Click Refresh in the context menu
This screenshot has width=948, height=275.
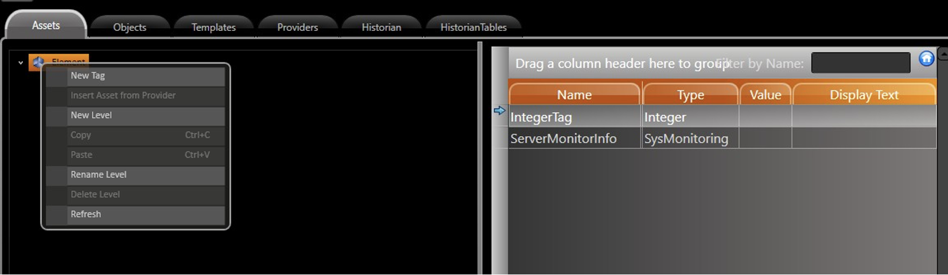[x=86, y=214]
